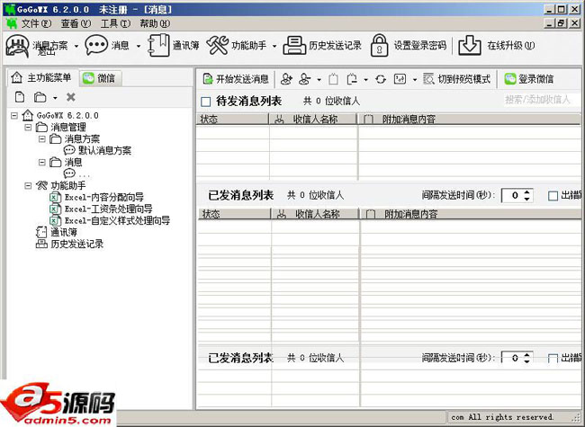
Task: Click Excel icon of 自定义样式处理向导
Action: coord(55,220)
